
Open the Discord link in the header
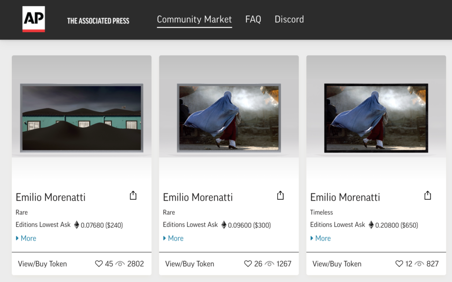(289, 19)
